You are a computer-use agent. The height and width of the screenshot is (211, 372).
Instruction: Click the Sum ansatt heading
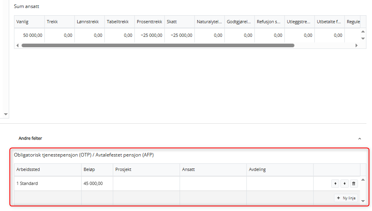pyautogui.click(x=26, y=6)
